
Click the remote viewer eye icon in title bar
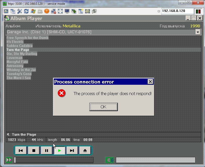tap(5, 4)
